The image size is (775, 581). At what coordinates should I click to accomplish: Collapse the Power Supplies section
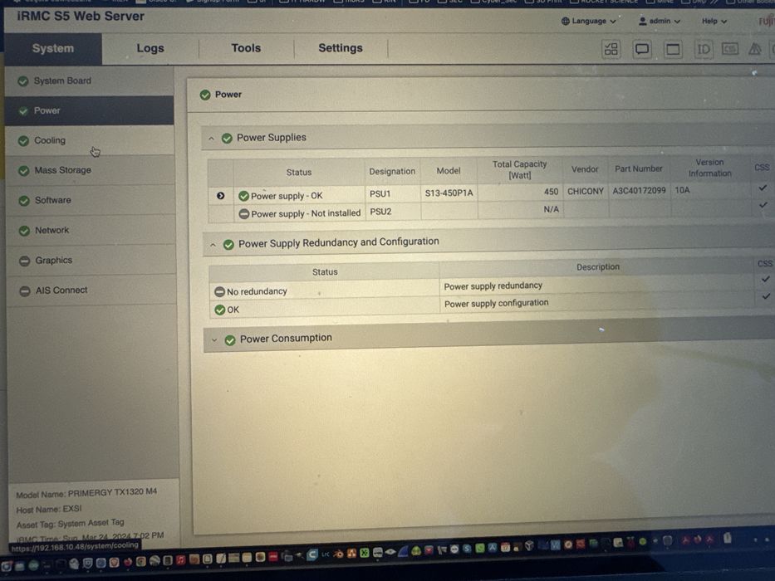212,139
